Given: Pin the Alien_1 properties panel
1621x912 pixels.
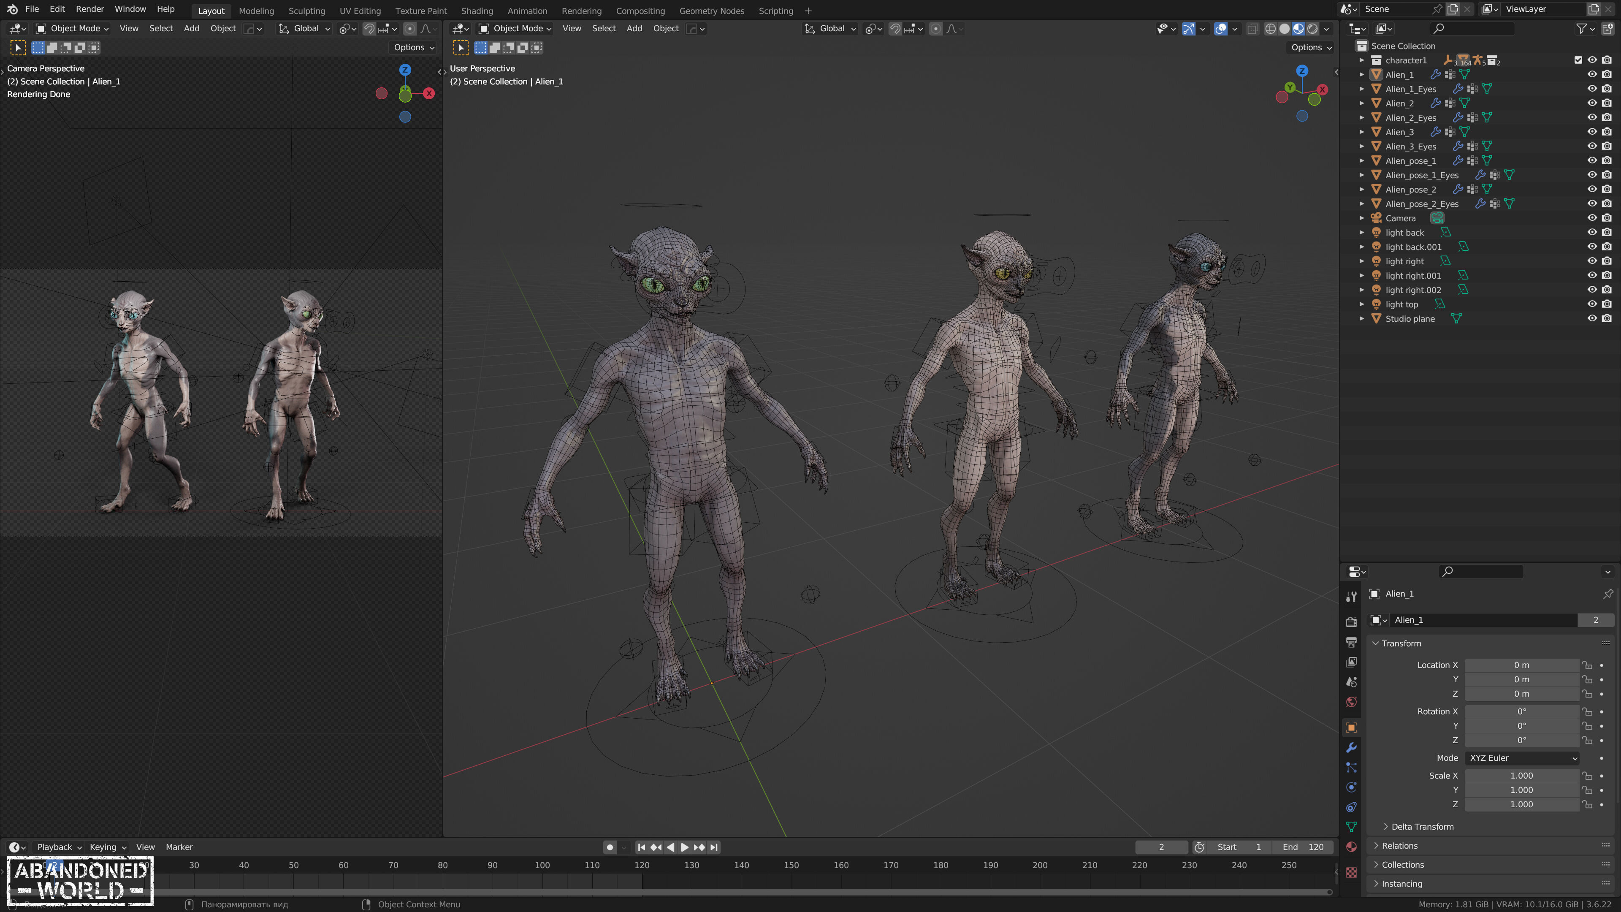Looking at the screenshot, I should coord(1608,594).
